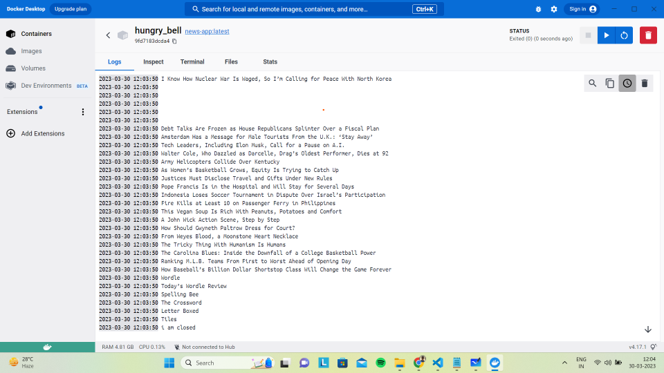The image size is (664, 373).
Task: Click Not connected to Hub status
Action: click(205, 347)
